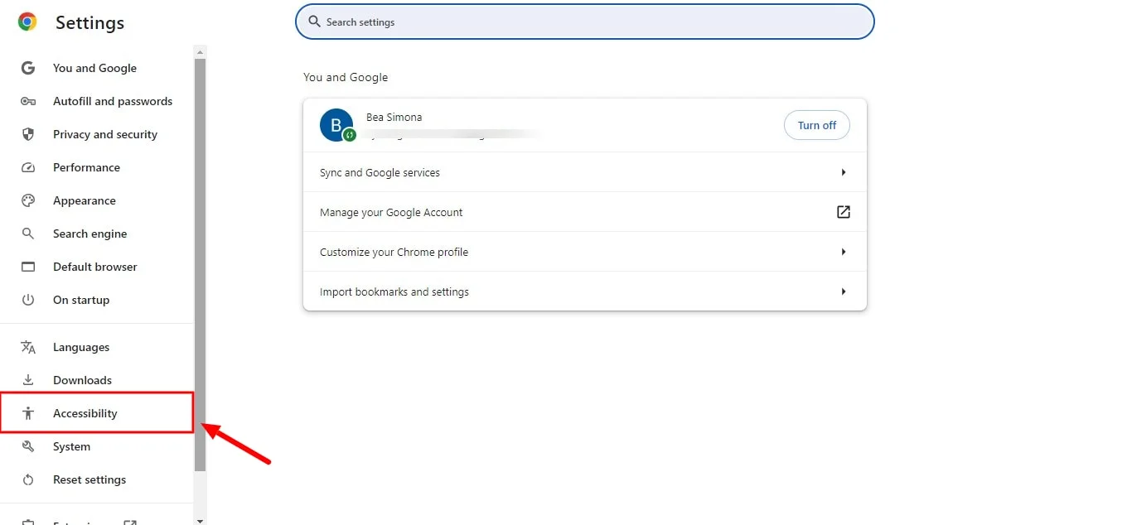The image size is (1132, 525).
Task: Click the download arrow icon in sidebar
Action: 28,380
